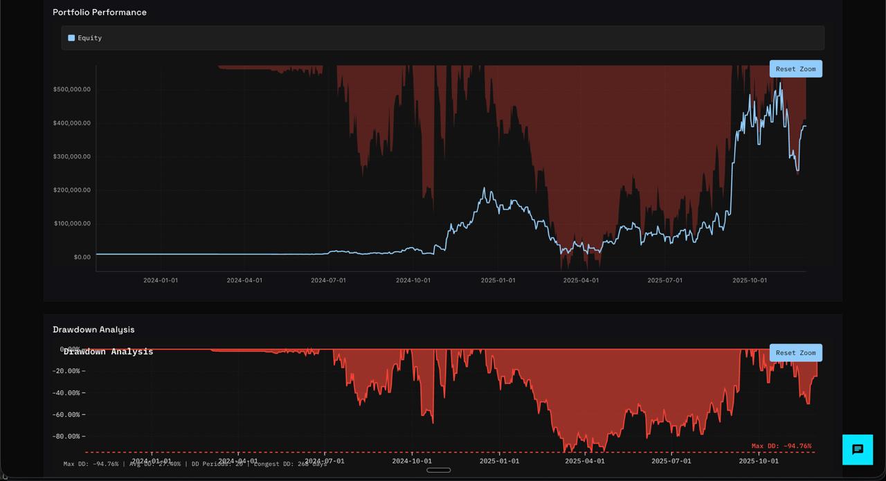Click the 2024-07-01 axis label on equity chart

[329, 280]
